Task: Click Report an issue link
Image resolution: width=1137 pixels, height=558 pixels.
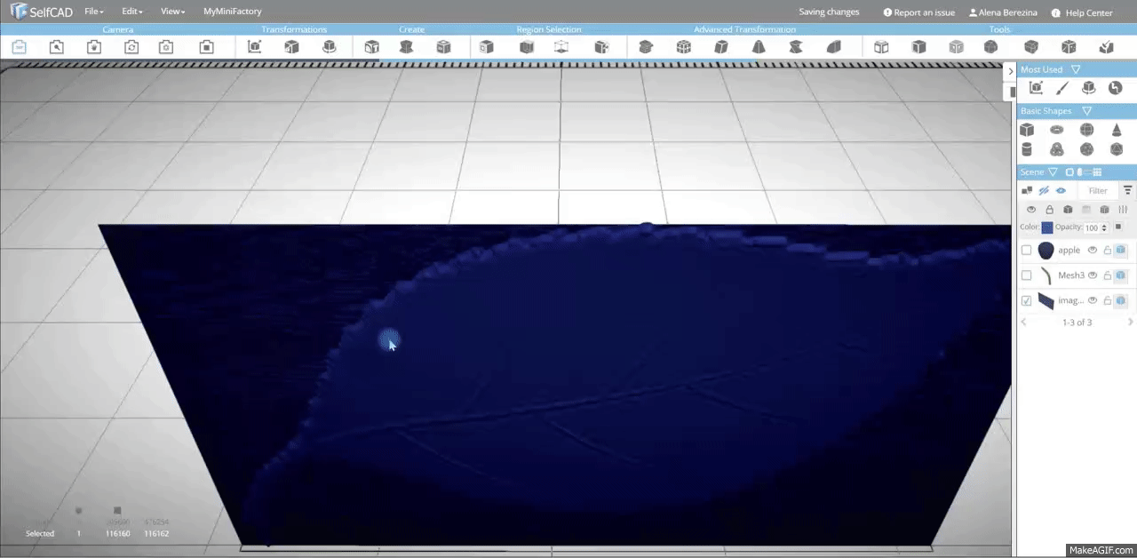Action: 918,12
